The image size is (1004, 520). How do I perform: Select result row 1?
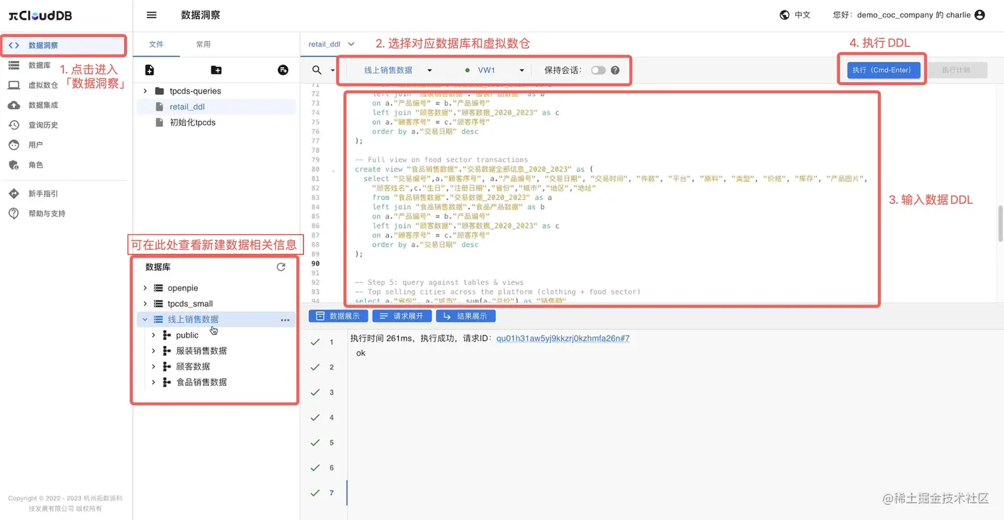(324, 342)
